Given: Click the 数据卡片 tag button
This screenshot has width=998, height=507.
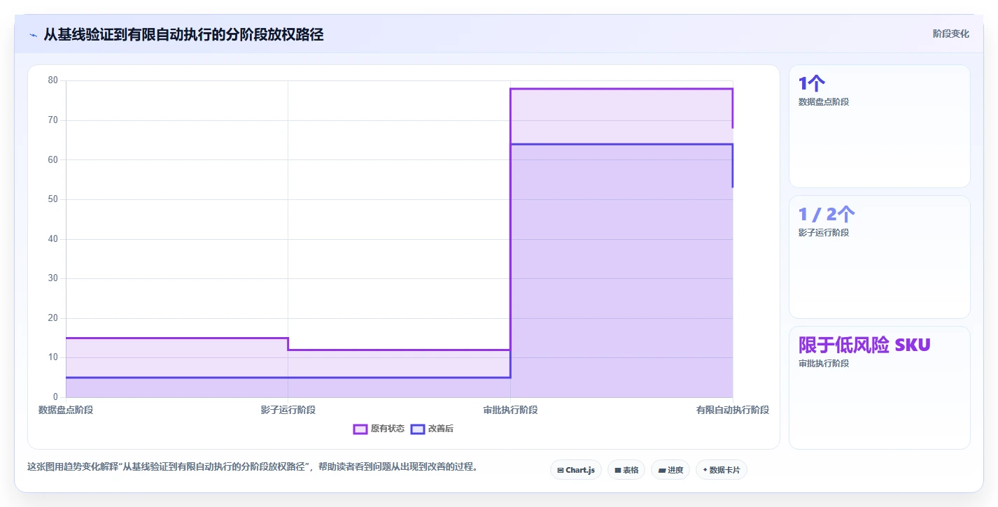Looking at the screenshot, I should (722, 470).
